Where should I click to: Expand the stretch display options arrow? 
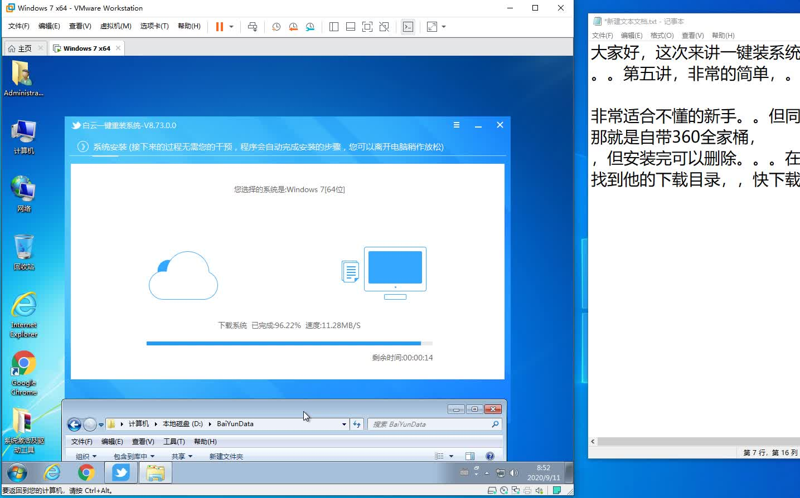tap(444, 26)
